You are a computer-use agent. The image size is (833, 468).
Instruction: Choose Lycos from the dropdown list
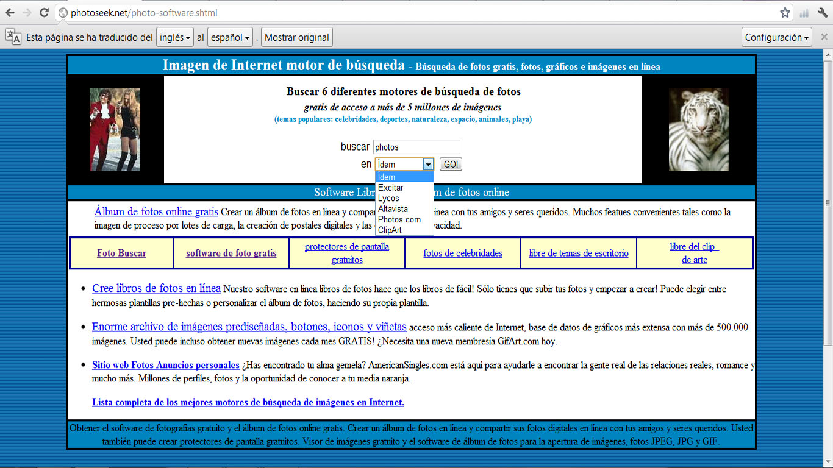404,198
